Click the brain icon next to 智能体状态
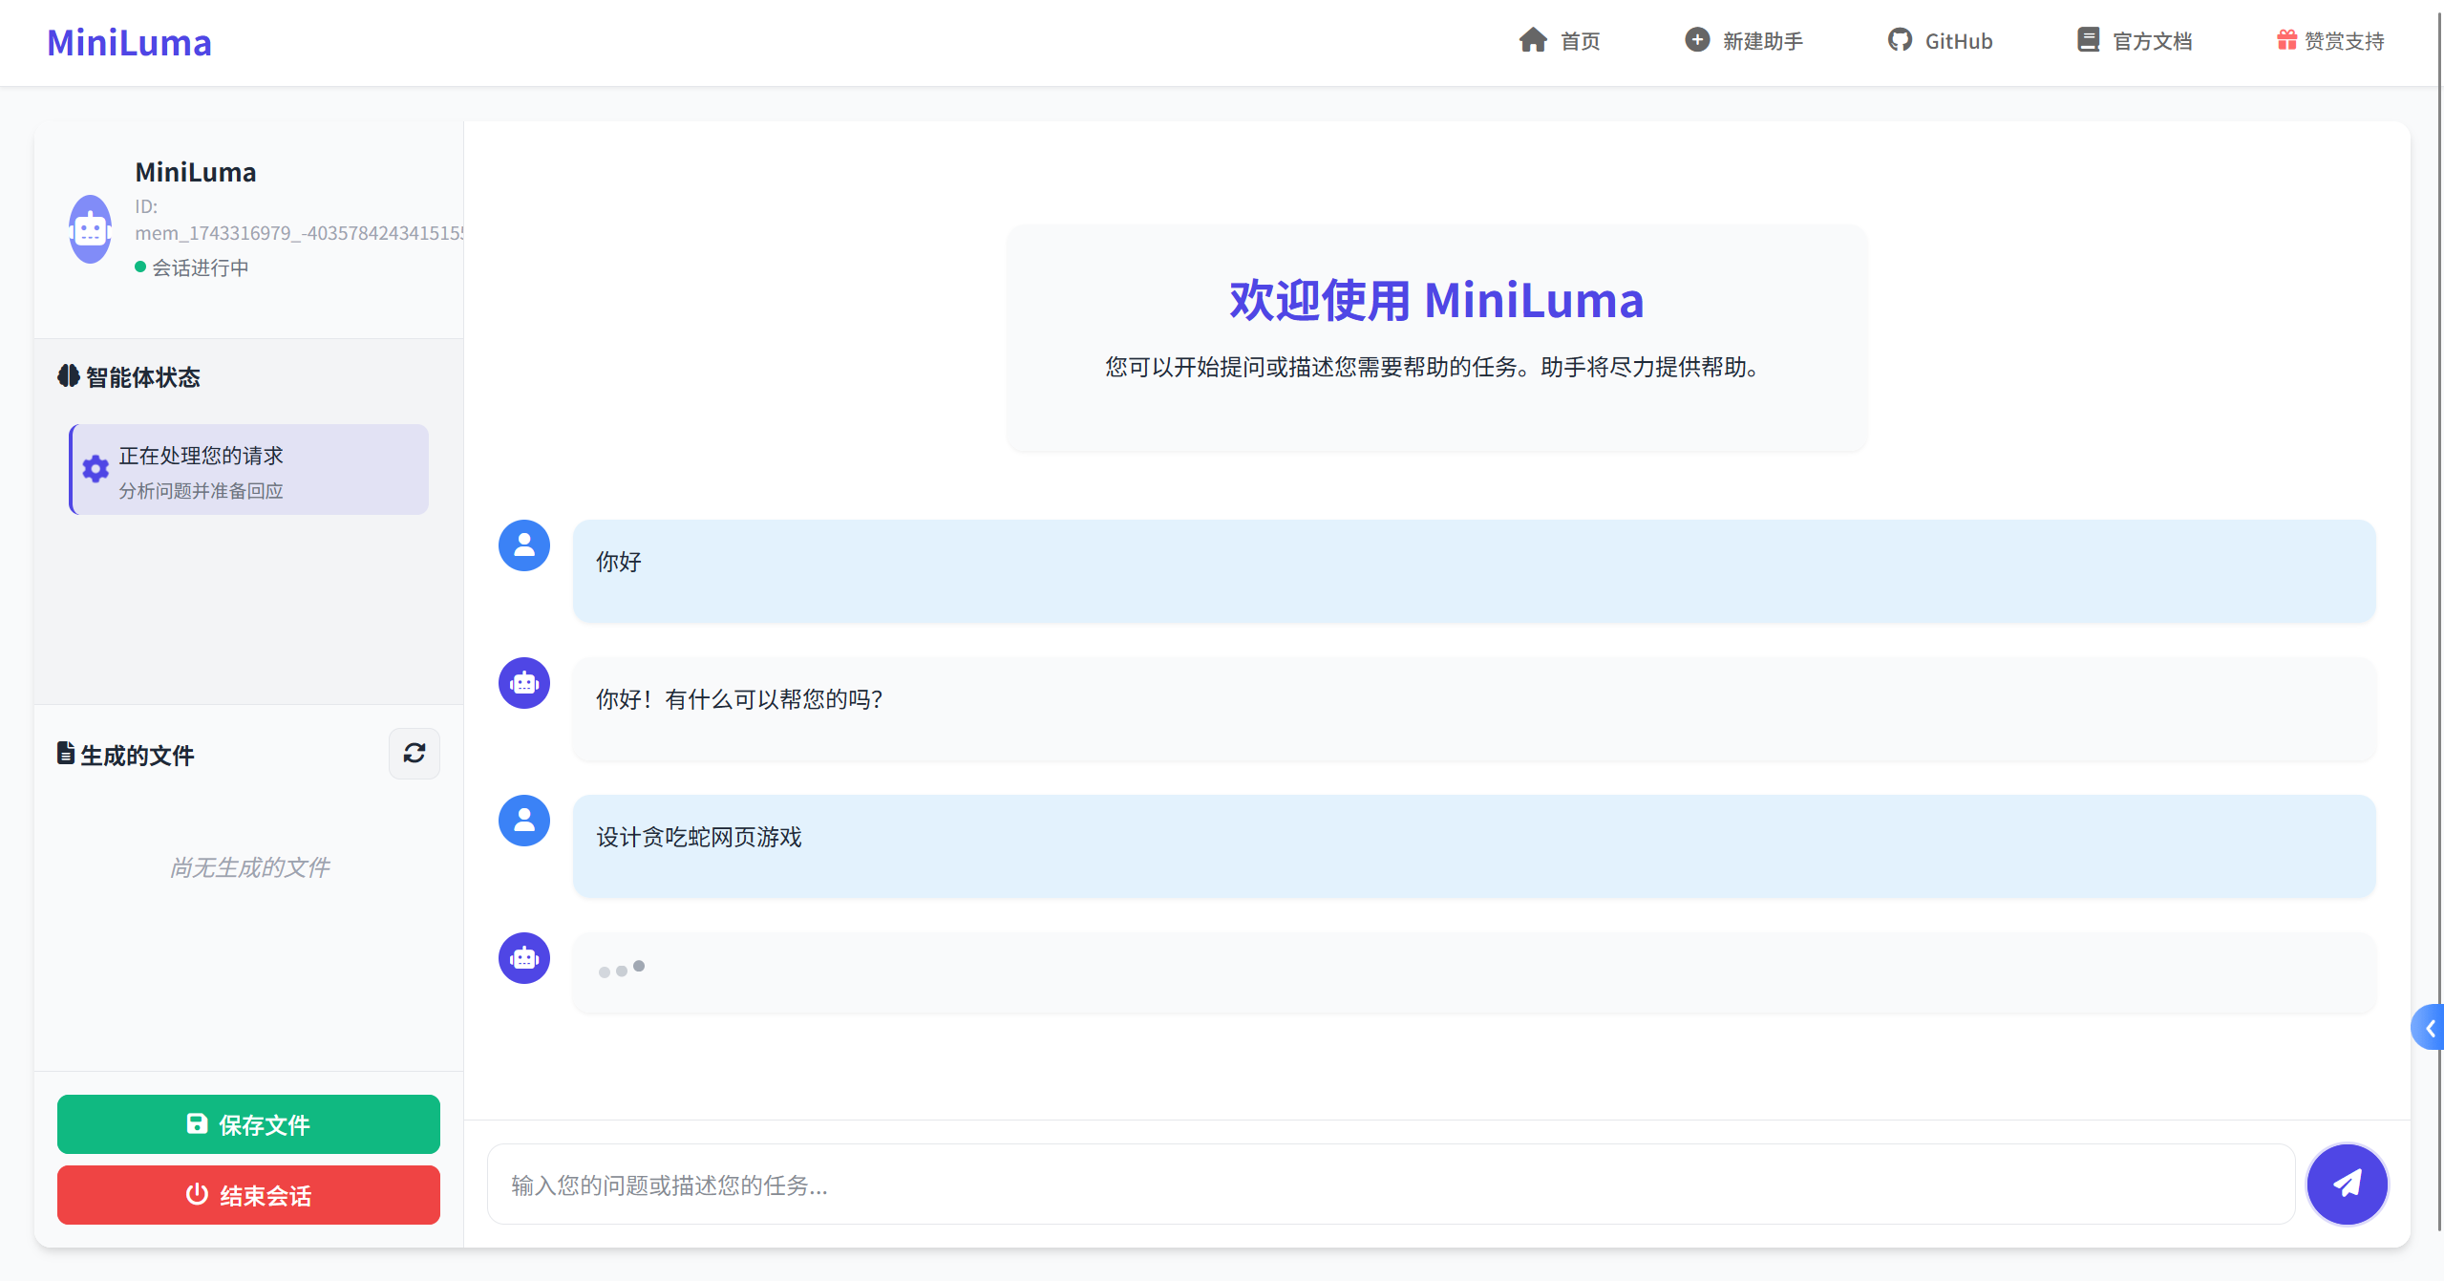This screenshot has height=1281, width=2444. (x=69, y=376)
